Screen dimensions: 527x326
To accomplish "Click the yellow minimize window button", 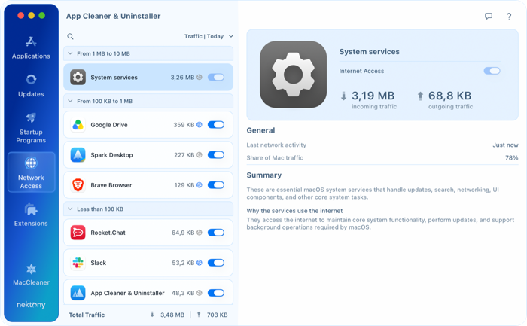I will click(x=32, y=16).
